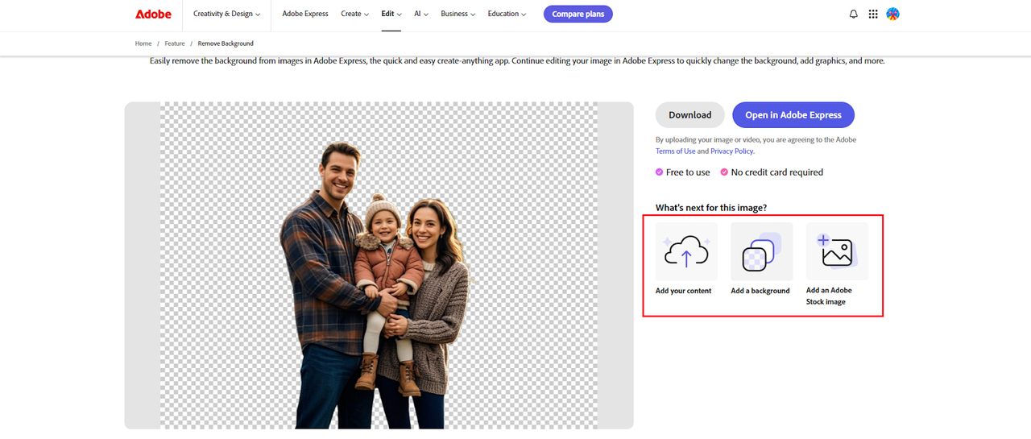The image size is (1031, 439).
Task: Click the Add your content cloud icon
Action: point(686,252)
